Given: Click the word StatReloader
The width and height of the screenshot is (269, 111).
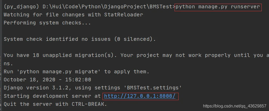Looking at the screenshot, I should [124, 15].
